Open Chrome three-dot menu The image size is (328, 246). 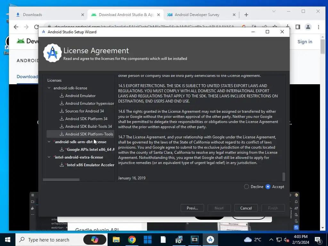pos(318,27)
